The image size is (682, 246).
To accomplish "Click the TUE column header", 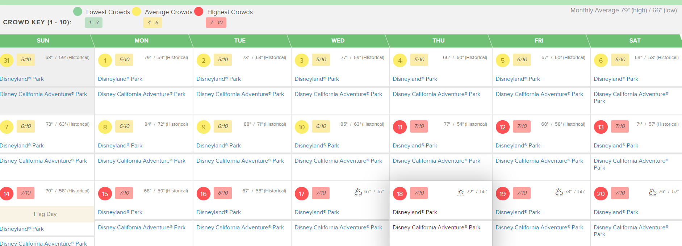I will tap(240, 41).
